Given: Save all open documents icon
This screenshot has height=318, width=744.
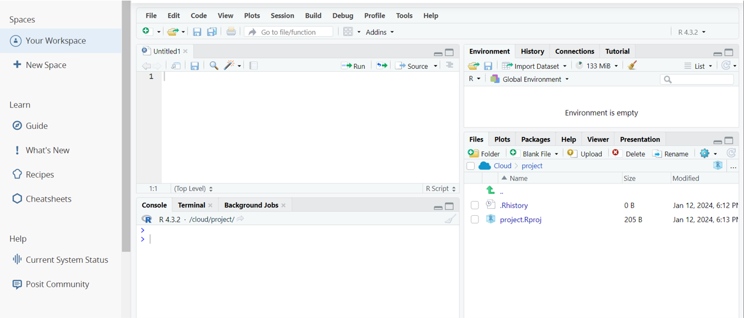Looking at the screenshot, I should pos(212,32).
